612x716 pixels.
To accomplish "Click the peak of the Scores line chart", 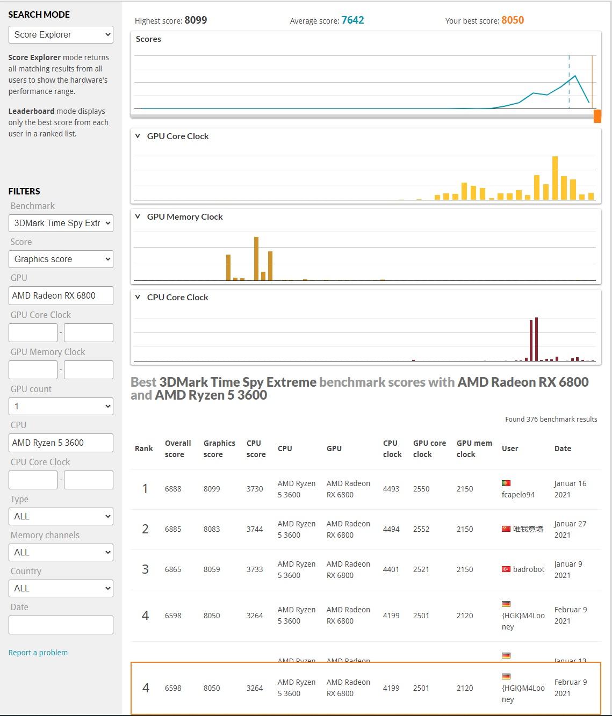I will [575, 76].
